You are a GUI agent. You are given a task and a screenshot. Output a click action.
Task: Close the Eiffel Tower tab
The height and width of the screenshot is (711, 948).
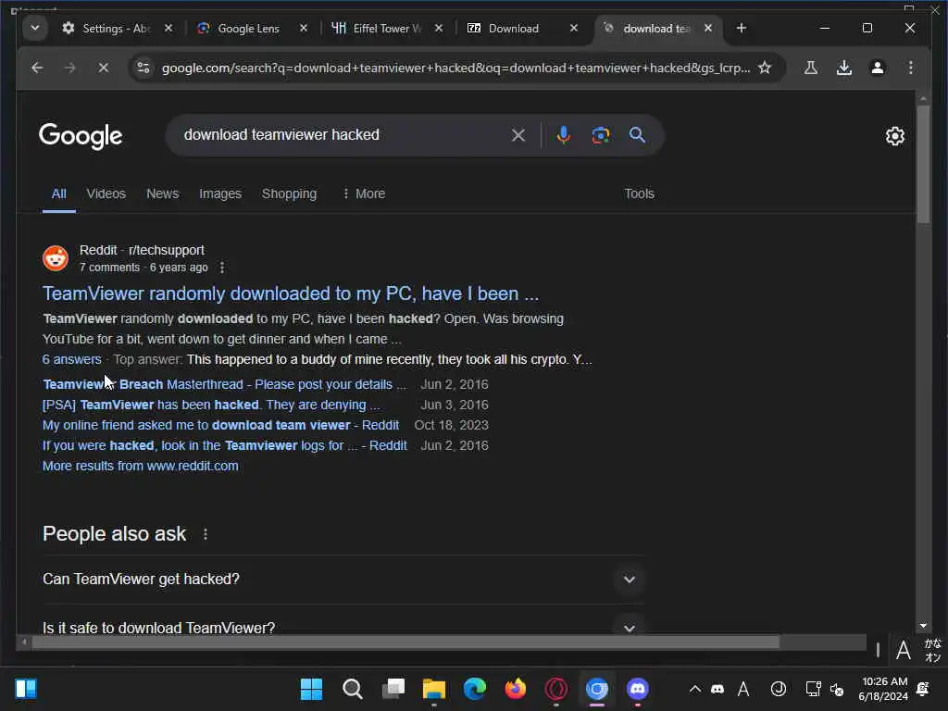pos(439,29)
